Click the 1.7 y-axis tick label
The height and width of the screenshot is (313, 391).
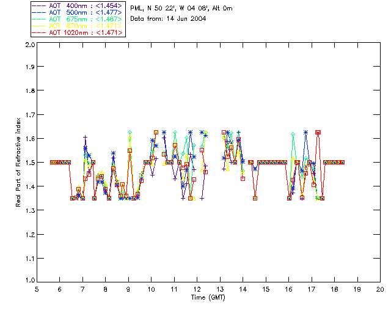click(30, 115)
